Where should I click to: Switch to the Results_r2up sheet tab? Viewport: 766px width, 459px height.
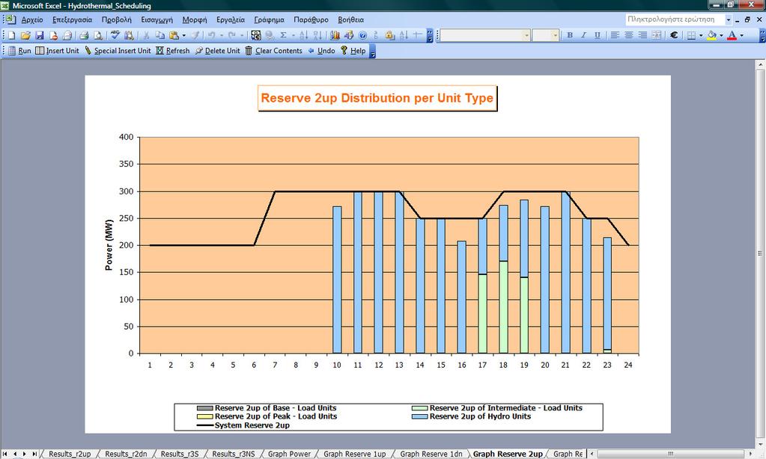click(70, 454)
